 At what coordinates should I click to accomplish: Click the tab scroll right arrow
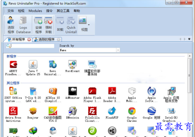[185, 39]
